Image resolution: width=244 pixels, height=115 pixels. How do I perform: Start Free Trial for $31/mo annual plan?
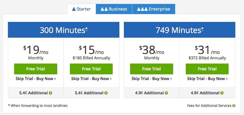(x=207, y=69)
